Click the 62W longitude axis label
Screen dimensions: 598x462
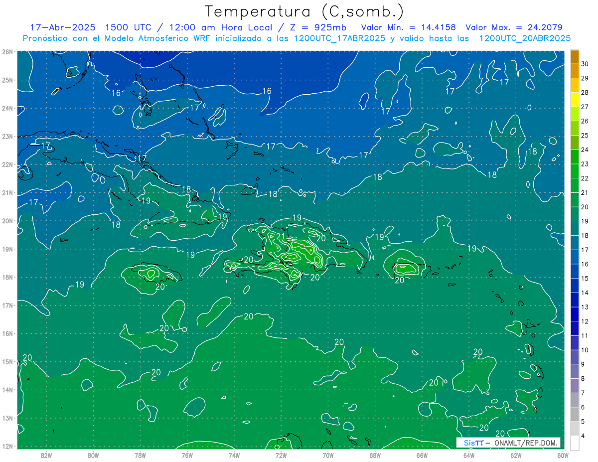(516, 455)
